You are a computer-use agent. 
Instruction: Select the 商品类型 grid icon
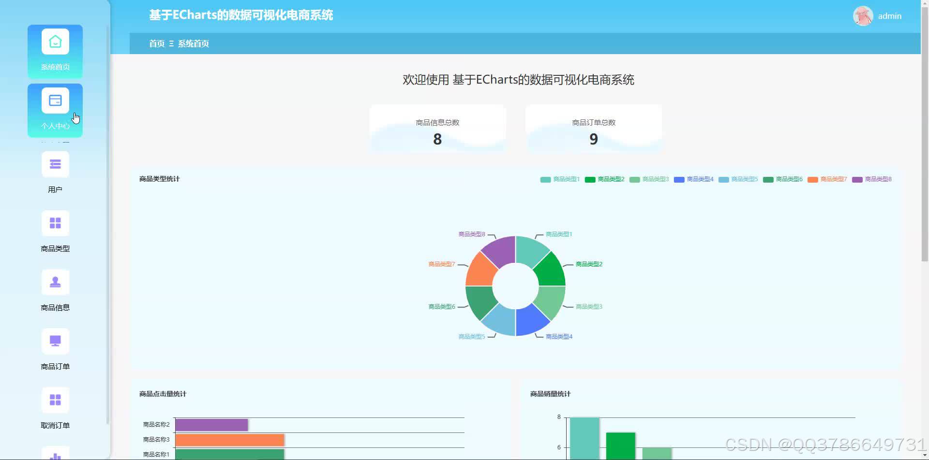tap(55, 223)
